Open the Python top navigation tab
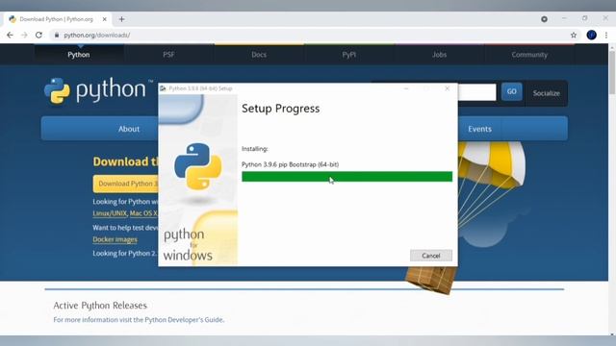 pyautogui.click(x=79, y=55)
